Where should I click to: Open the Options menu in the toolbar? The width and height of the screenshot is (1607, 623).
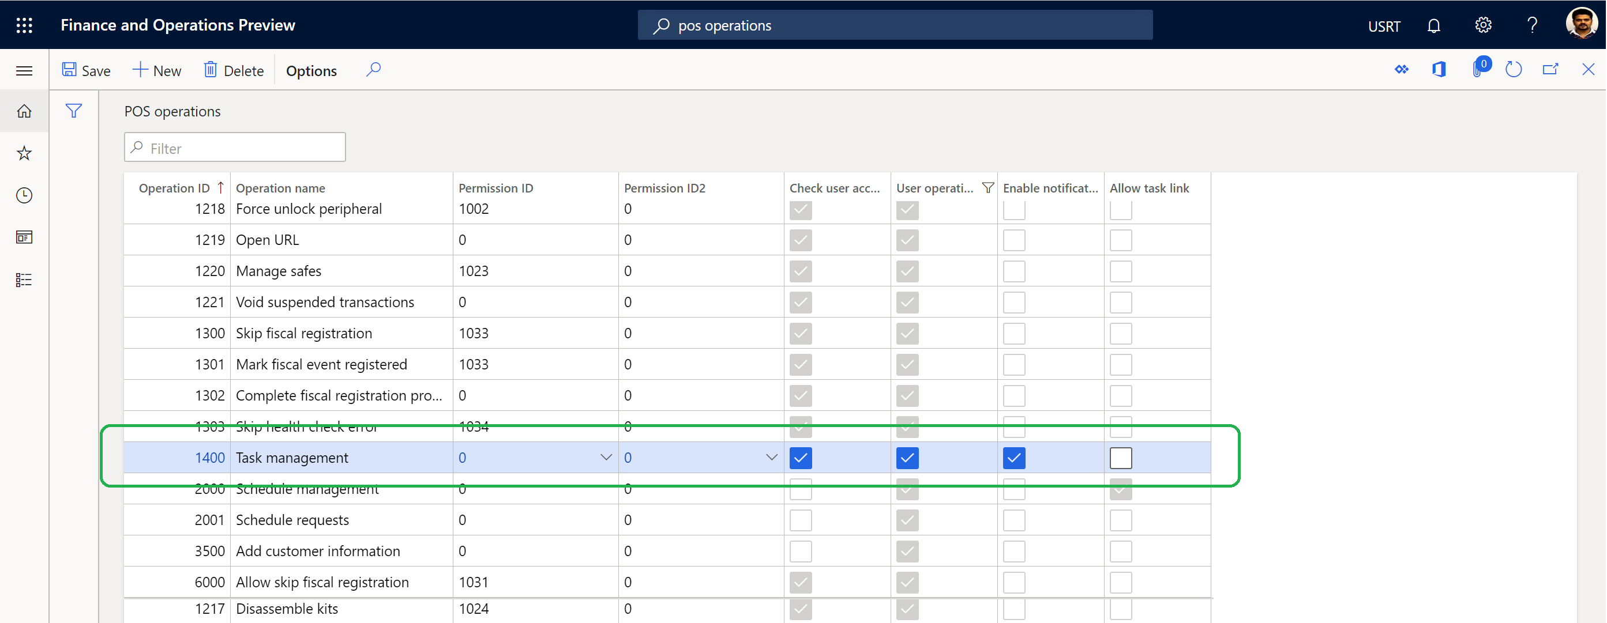(310, 70)
